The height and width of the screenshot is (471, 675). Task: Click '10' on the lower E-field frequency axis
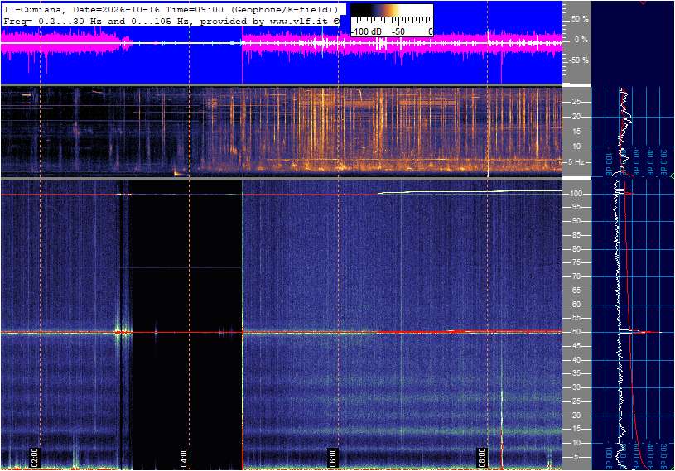point(576,443)
